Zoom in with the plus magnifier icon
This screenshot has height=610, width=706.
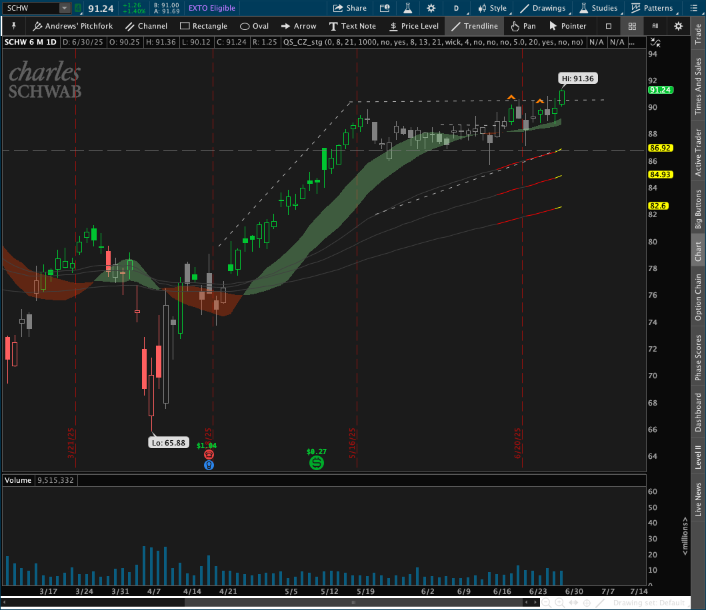point(560,603)
